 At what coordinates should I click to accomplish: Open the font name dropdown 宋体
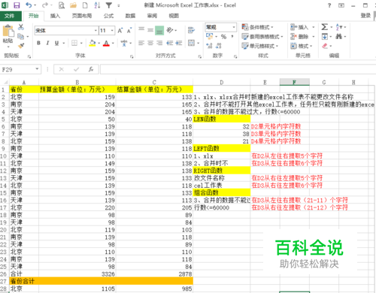click(96, 31)
